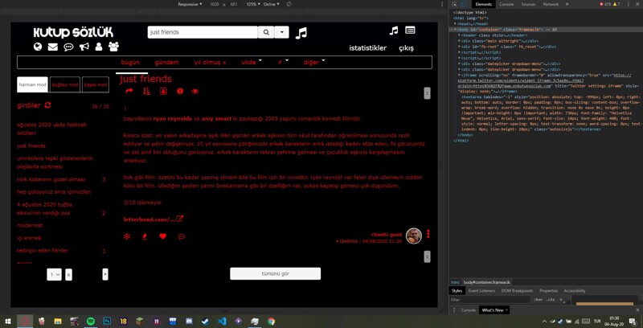
Task: Expand the # dropdown menu
Action: tap(283, 63)
